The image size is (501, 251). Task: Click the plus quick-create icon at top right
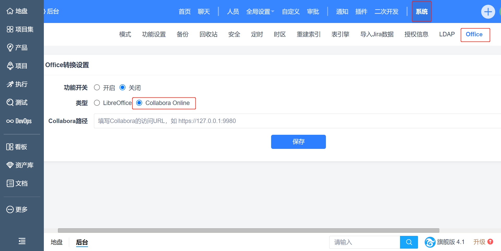tap(488, 12)
